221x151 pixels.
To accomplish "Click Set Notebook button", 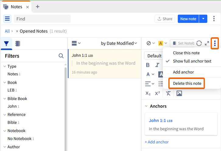I will pos(182,43).
